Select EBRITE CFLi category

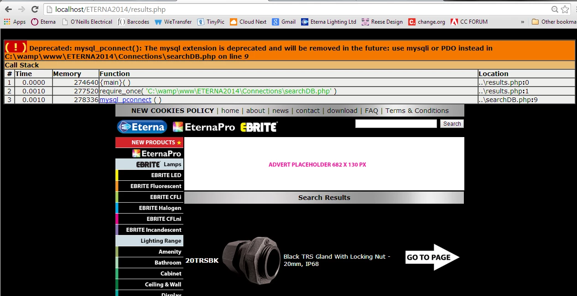click(x=150, y=197)
